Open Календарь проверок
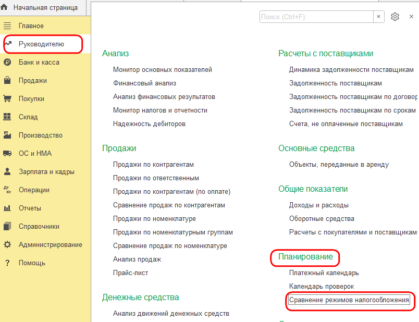Viewport: 419px width, 322px height. click(322, 287)
